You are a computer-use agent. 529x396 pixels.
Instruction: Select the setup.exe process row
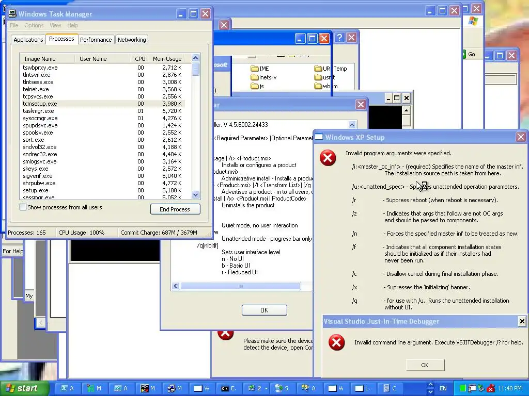click(x=103, y=190)
